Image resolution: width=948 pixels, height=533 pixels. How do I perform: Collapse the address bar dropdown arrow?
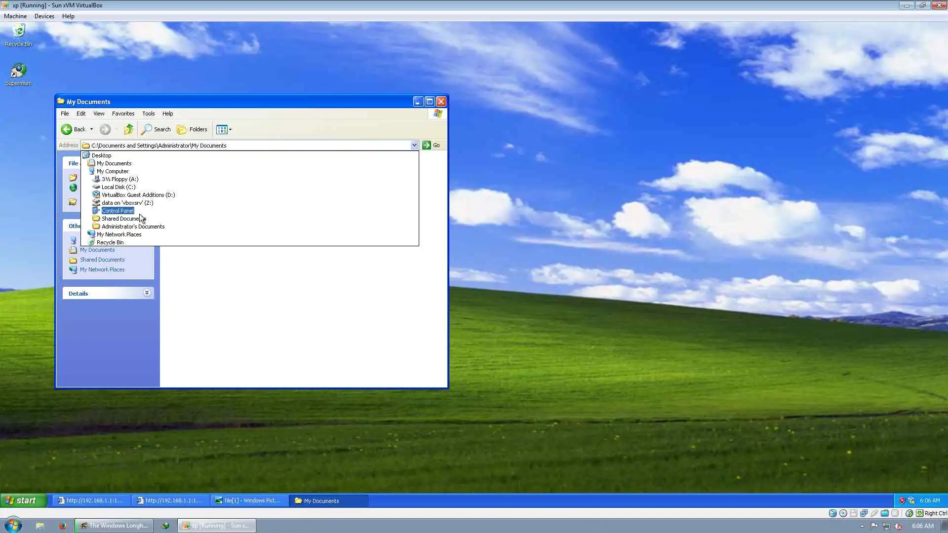pos(414,145)
